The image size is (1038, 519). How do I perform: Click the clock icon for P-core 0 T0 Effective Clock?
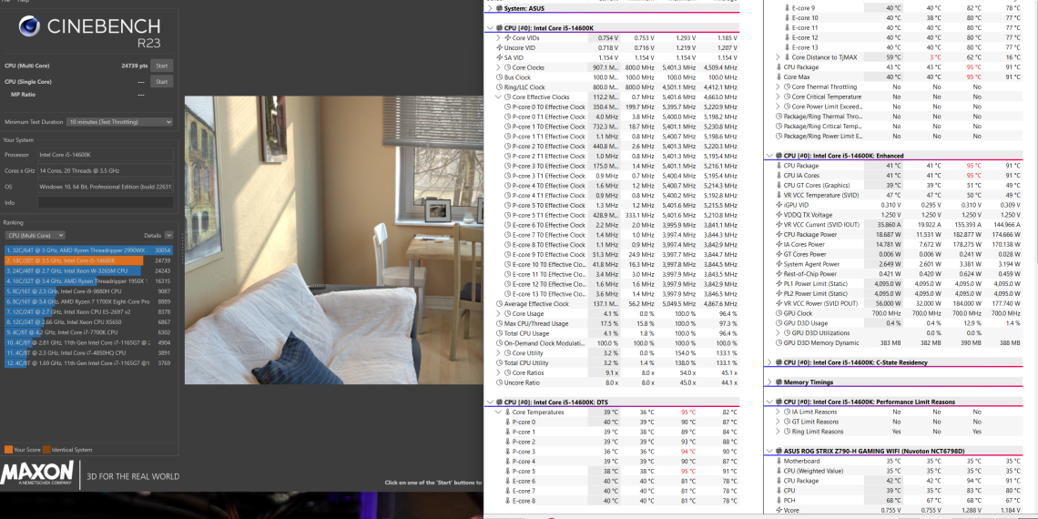pos(508,107)
